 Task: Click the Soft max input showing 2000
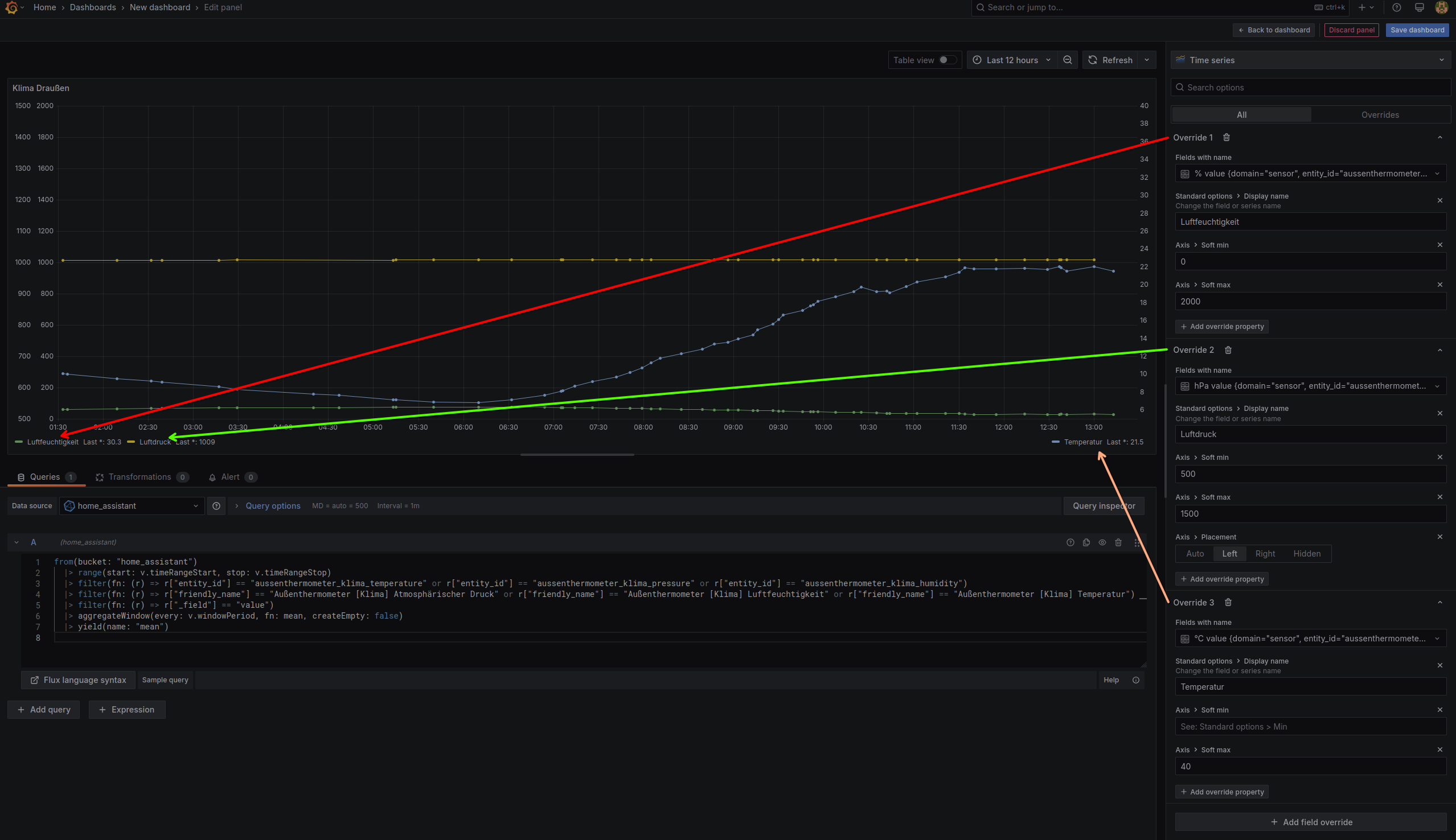[1310, 301]
